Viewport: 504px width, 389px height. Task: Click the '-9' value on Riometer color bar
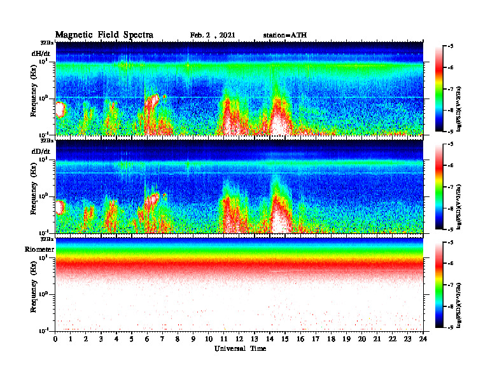coord(451,327)
